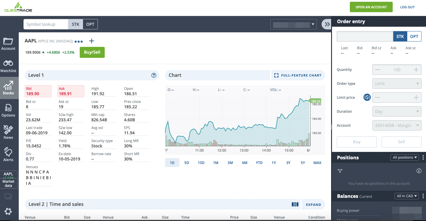This screenshot has width=426, height=221.
Task: Open the Market data sidebar item
Action: click(8, 183)
